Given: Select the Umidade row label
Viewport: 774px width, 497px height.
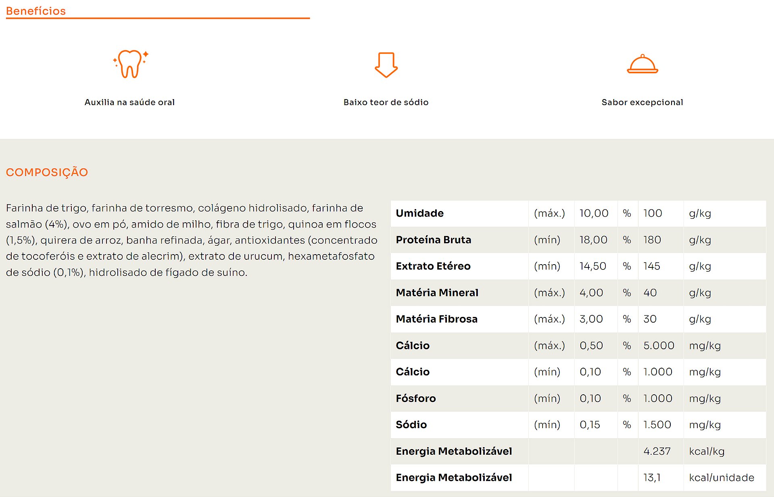Looking at the screenshot, I should pyautogui.click(x=419, y=213).
